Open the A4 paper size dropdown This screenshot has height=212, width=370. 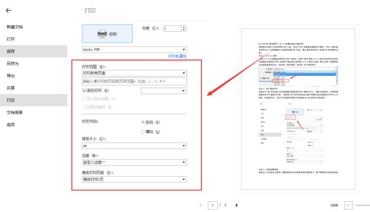click(x=134, y=146)
